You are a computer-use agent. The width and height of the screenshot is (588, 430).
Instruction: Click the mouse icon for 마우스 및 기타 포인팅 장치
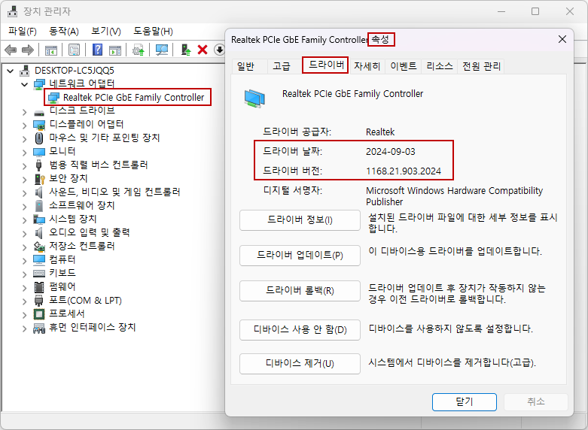tap(39, 138)
